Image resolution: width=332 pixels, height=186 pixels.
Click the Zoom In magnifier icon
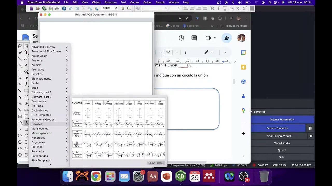(x=122, y=9)
